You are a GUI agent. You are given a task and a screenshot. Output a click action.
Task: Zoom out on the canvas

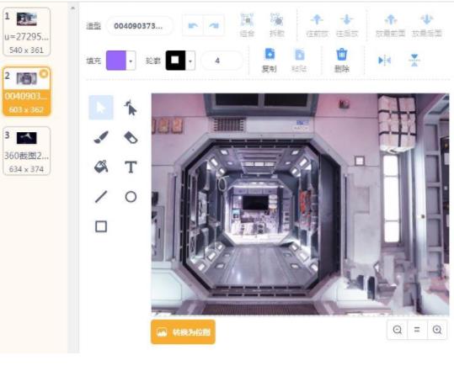point(398,330)
